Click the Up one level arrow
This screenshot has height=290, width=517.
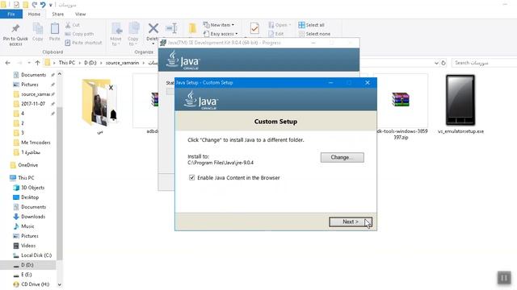(37, 63)
